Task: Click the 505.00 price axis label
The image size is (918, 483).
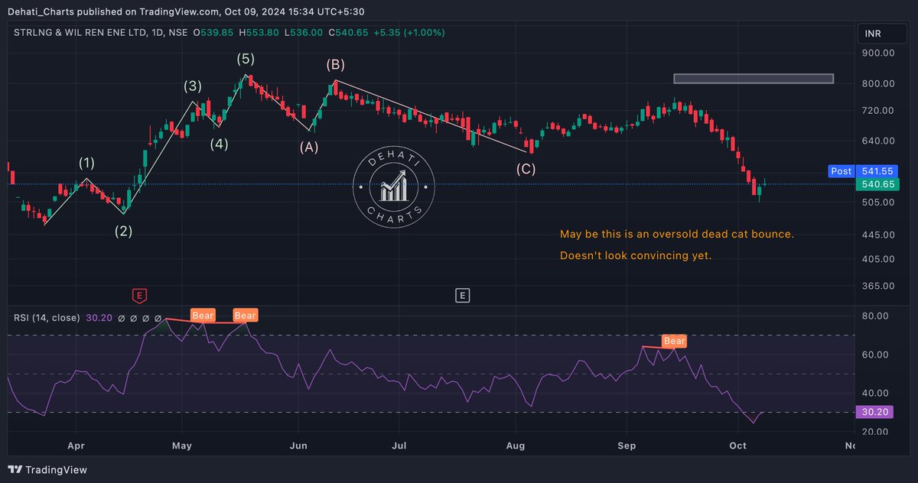Action: click(878, 203)
